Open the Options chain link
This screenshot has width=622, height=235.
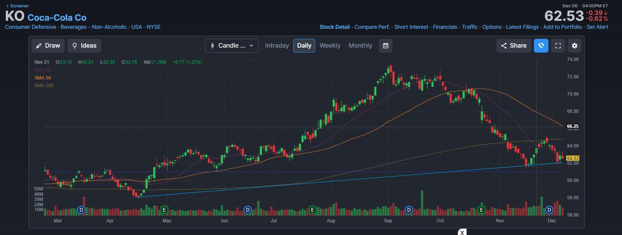(492, 26)
